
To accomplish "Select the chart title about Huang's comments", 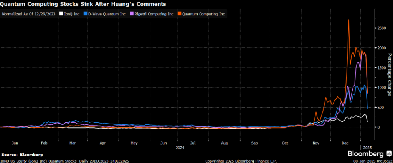I will tap(78, 4).
